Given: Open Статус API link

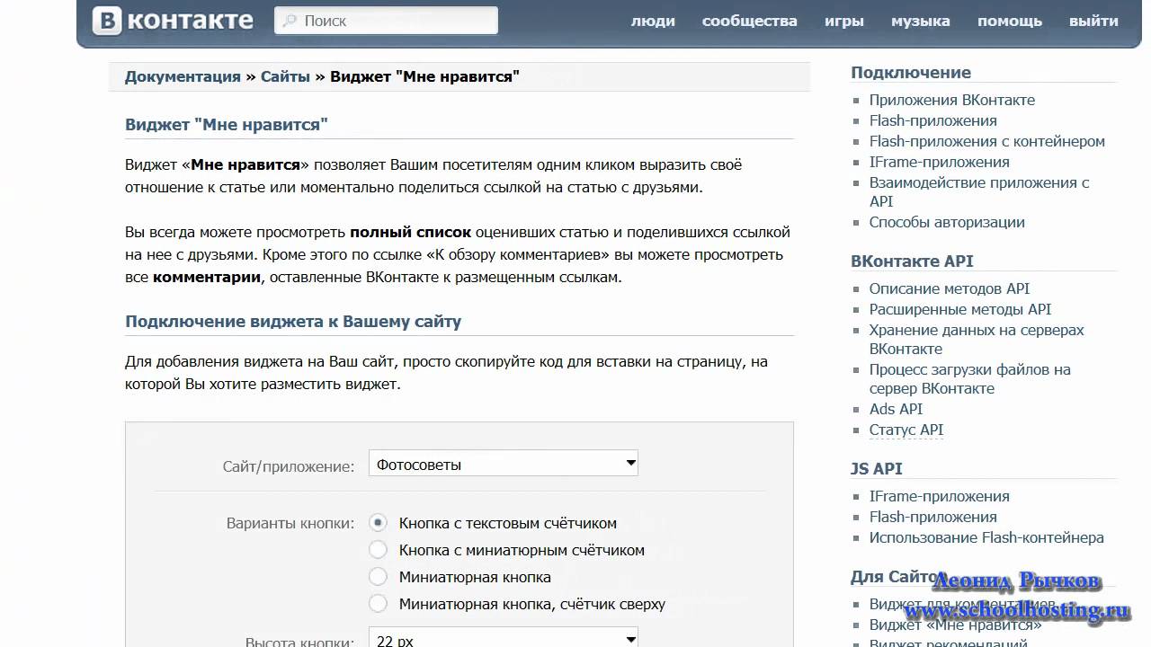Looking at the screenshot, I should 906,430.
